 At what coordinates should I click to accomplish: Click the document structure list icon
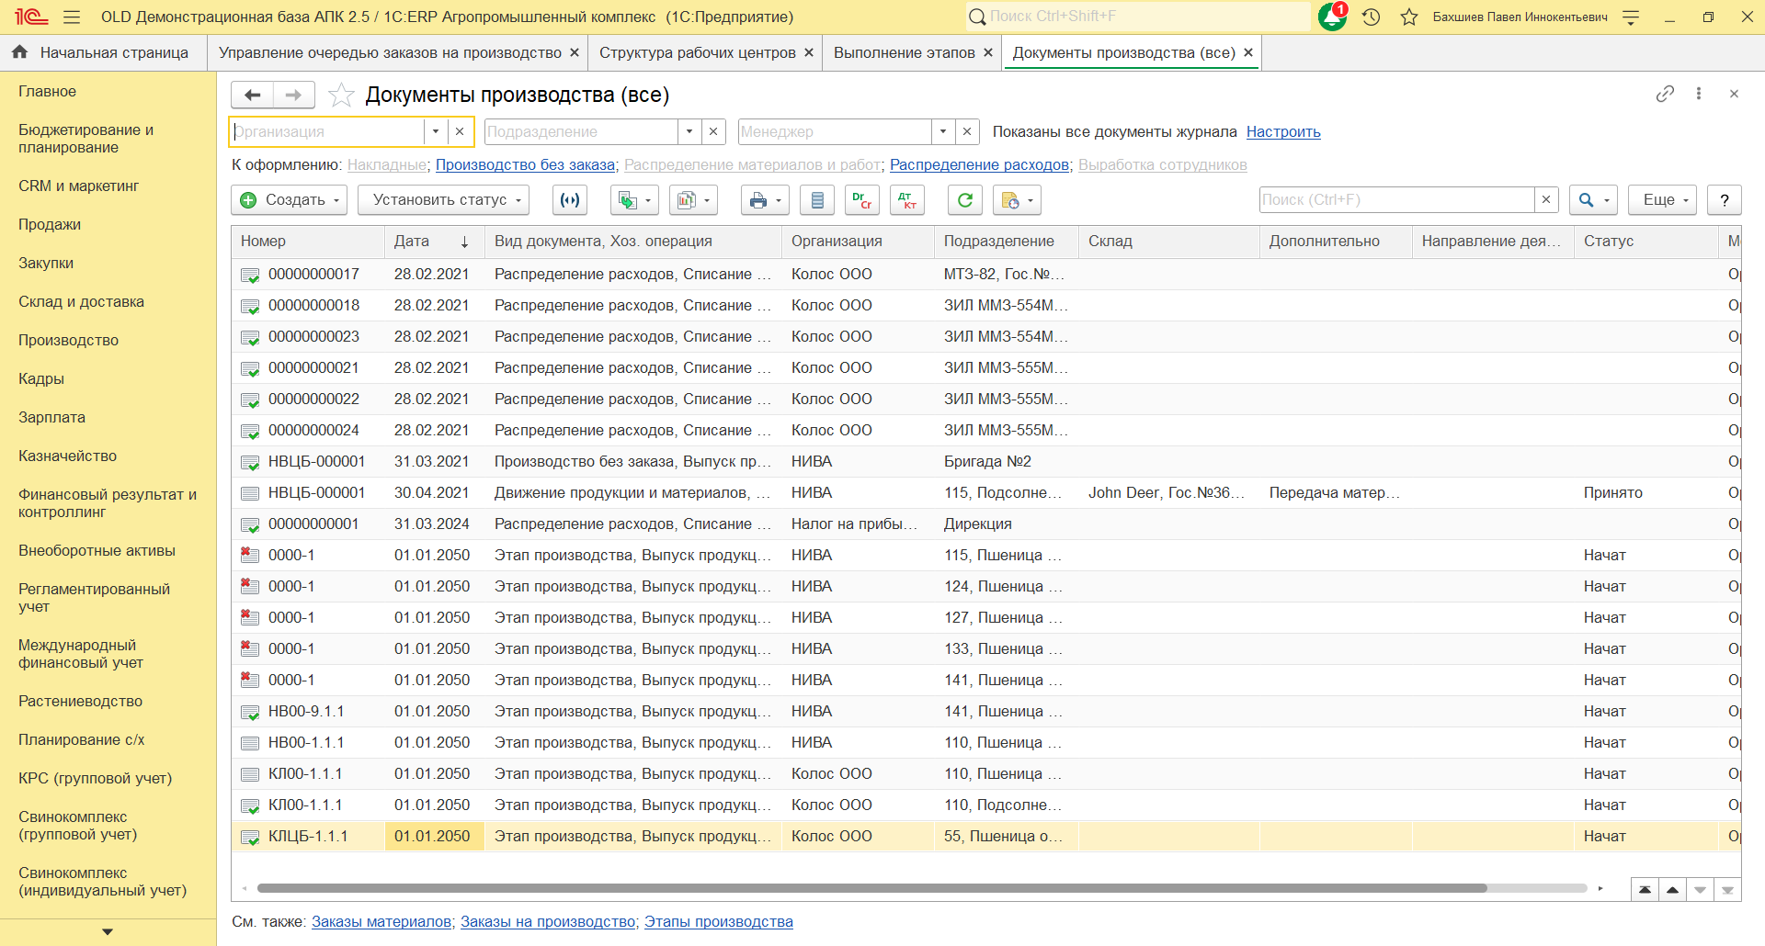point(817,200)
